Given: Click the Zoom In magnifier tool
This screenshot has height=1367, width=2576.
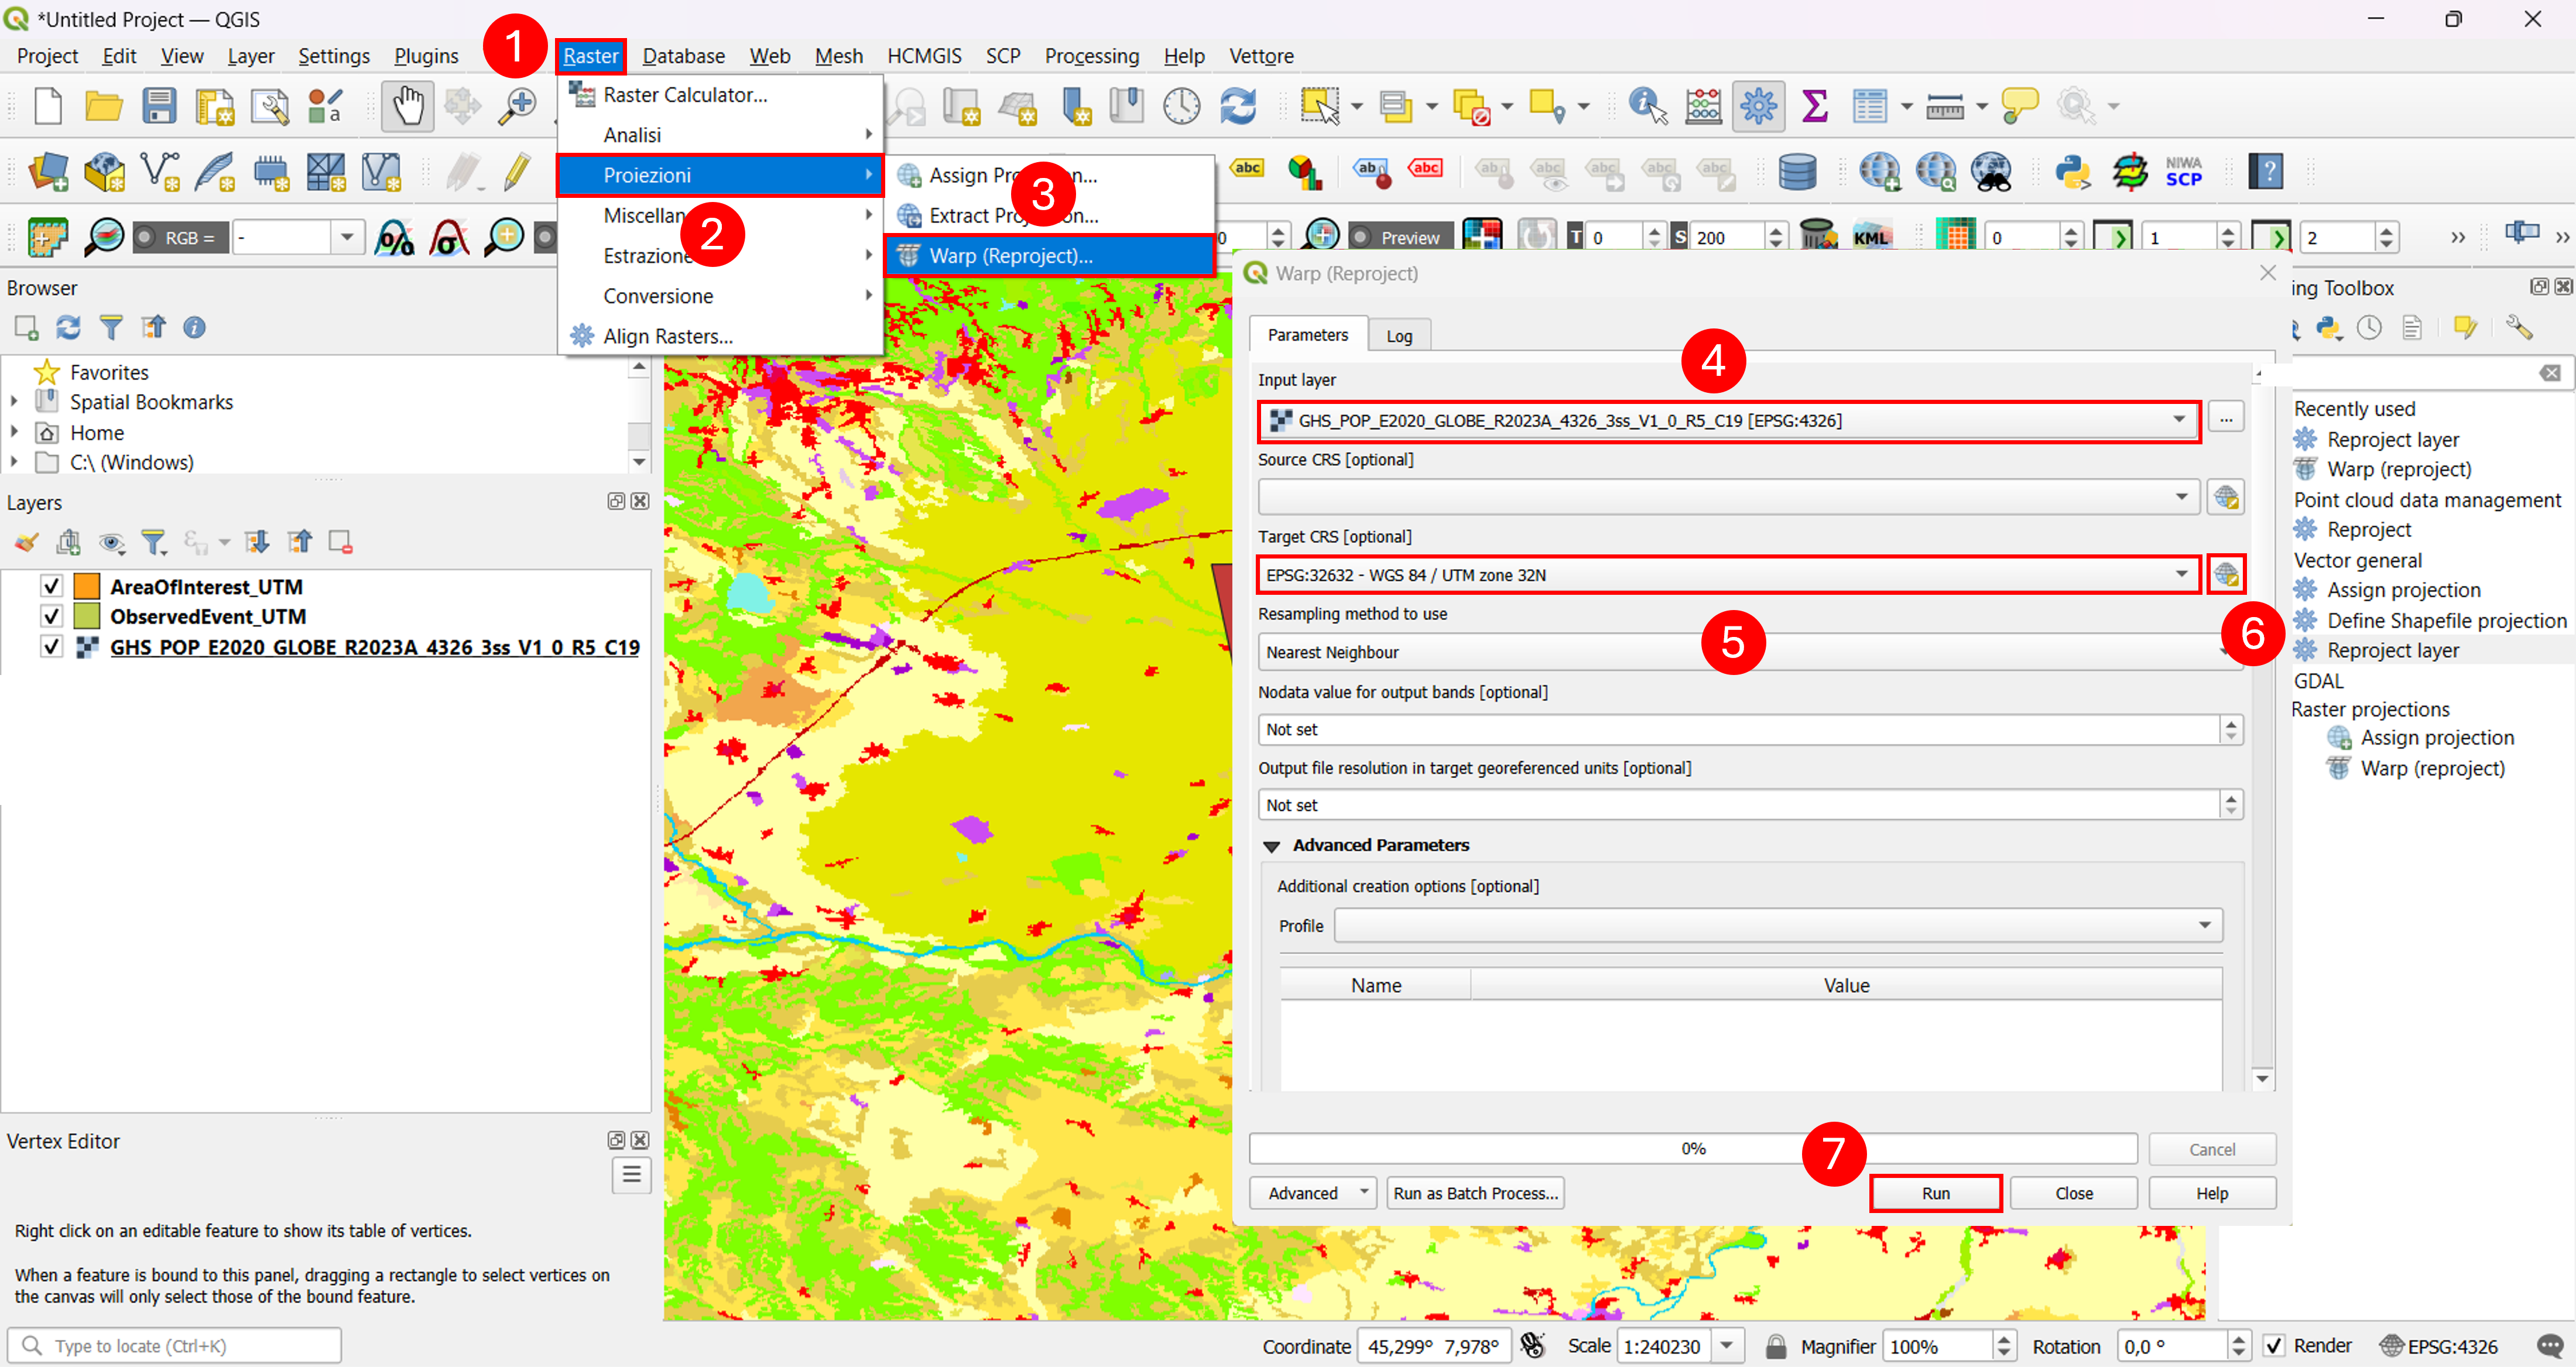Looking at the screenshot, I should pos(518,106).
